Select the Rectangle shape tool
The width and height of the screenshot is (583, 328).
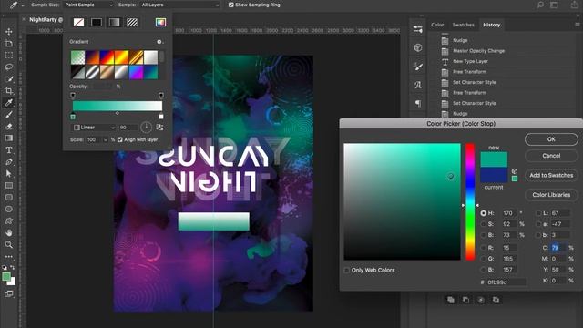(x=9, y=185)
